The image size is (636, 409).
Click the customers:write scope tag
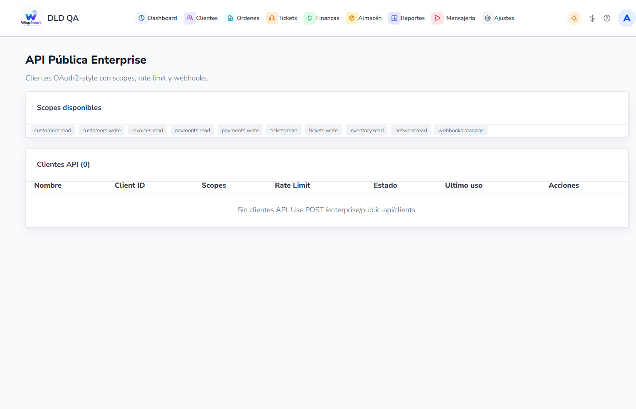pyautogui.click(x=102, y=130)
